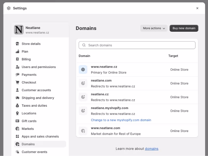The width and height of the screenshot is (208, 156).
Task: Open Apps and sales channels
Action: [40, 136]
